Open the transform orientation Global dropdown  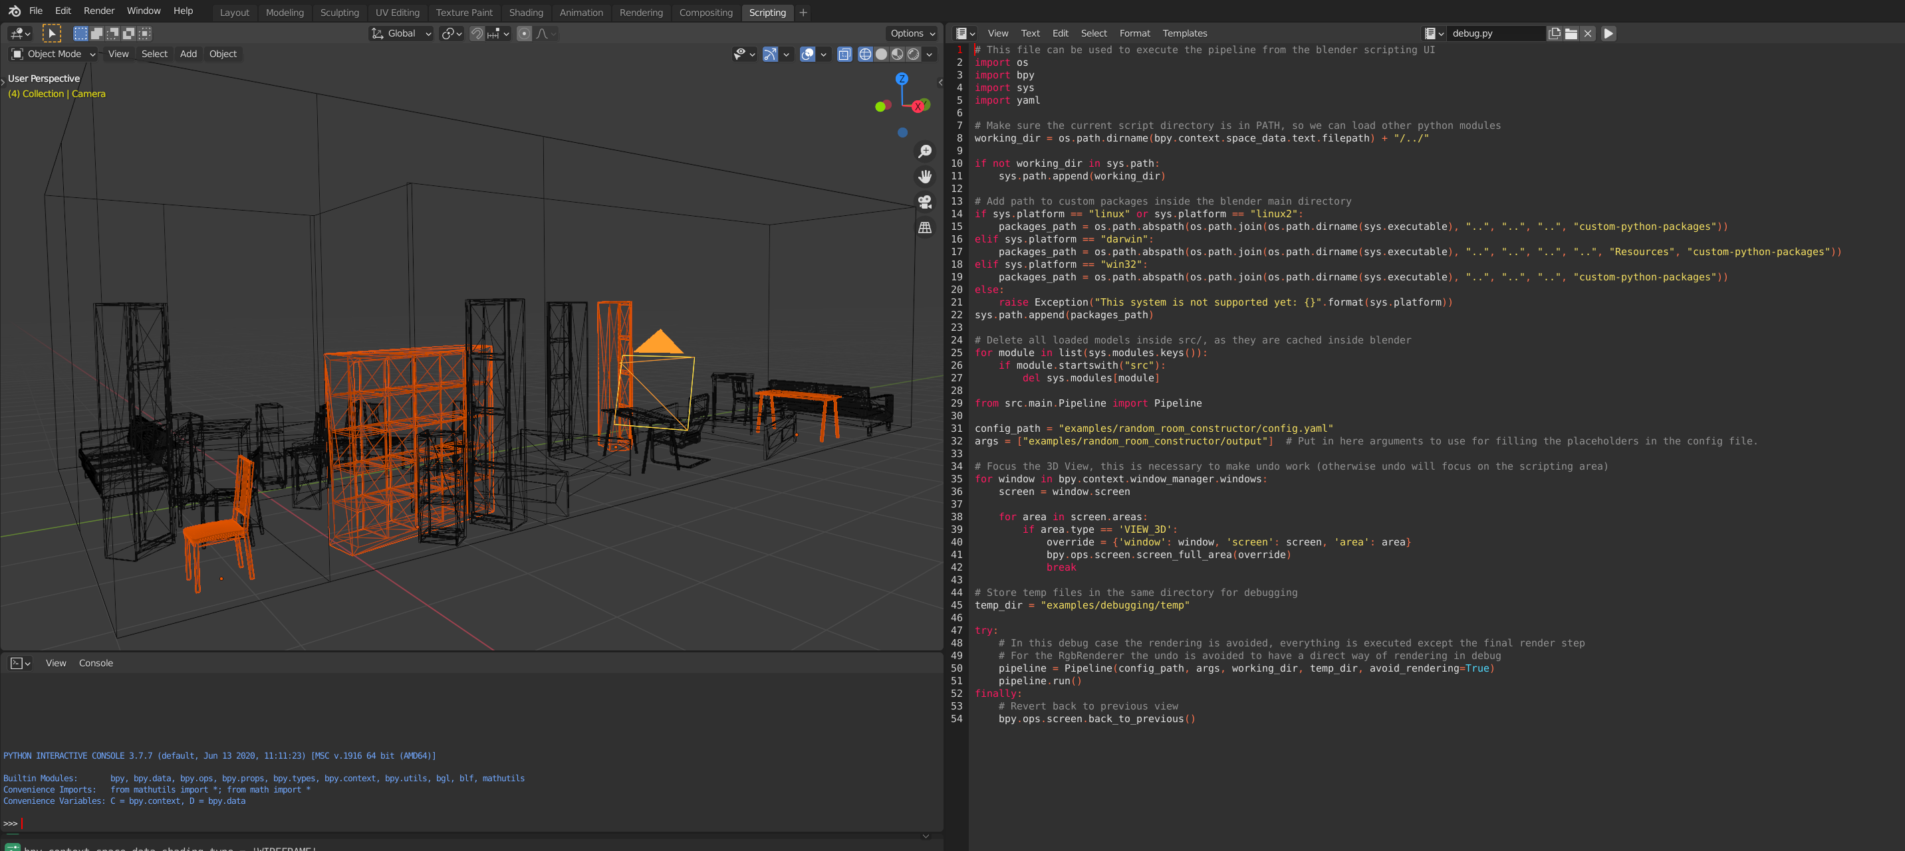click(x=401, y=33)
